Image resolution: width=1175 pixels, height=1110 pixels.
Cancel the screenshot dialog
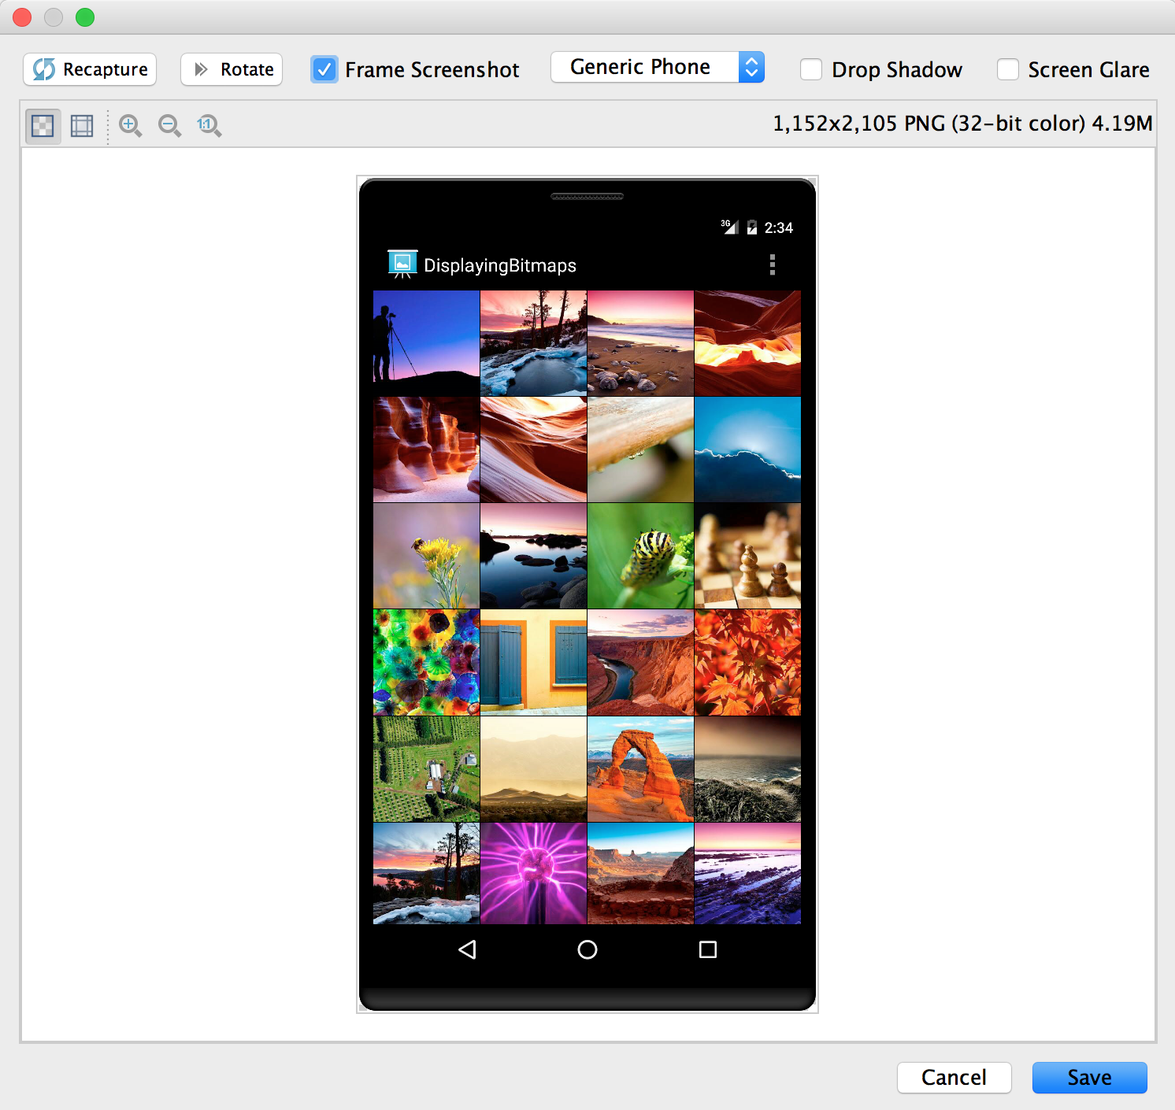click(x=954, y=1077)
